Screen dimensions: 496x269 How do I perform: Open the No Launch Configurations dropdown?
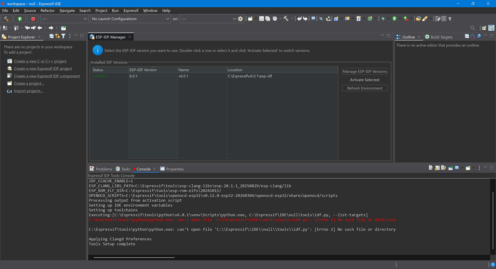[131, 19]
